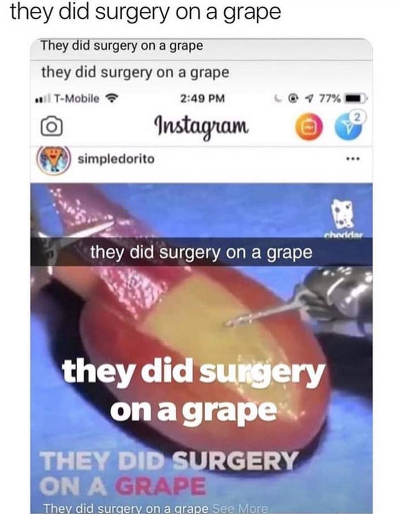The height and width of the screenshot is (514, 396).
Task: Tap the grape surgery video
Action: [x=201, y=348]
